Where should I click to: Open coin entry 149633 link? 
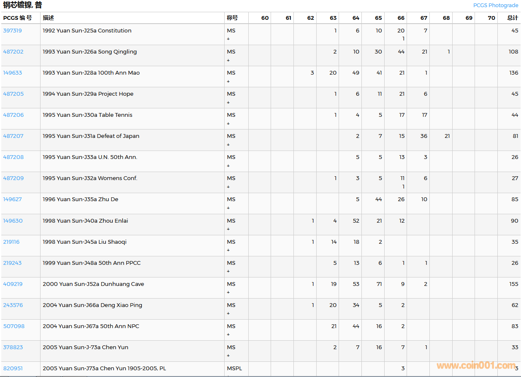[x=13, y=73]
